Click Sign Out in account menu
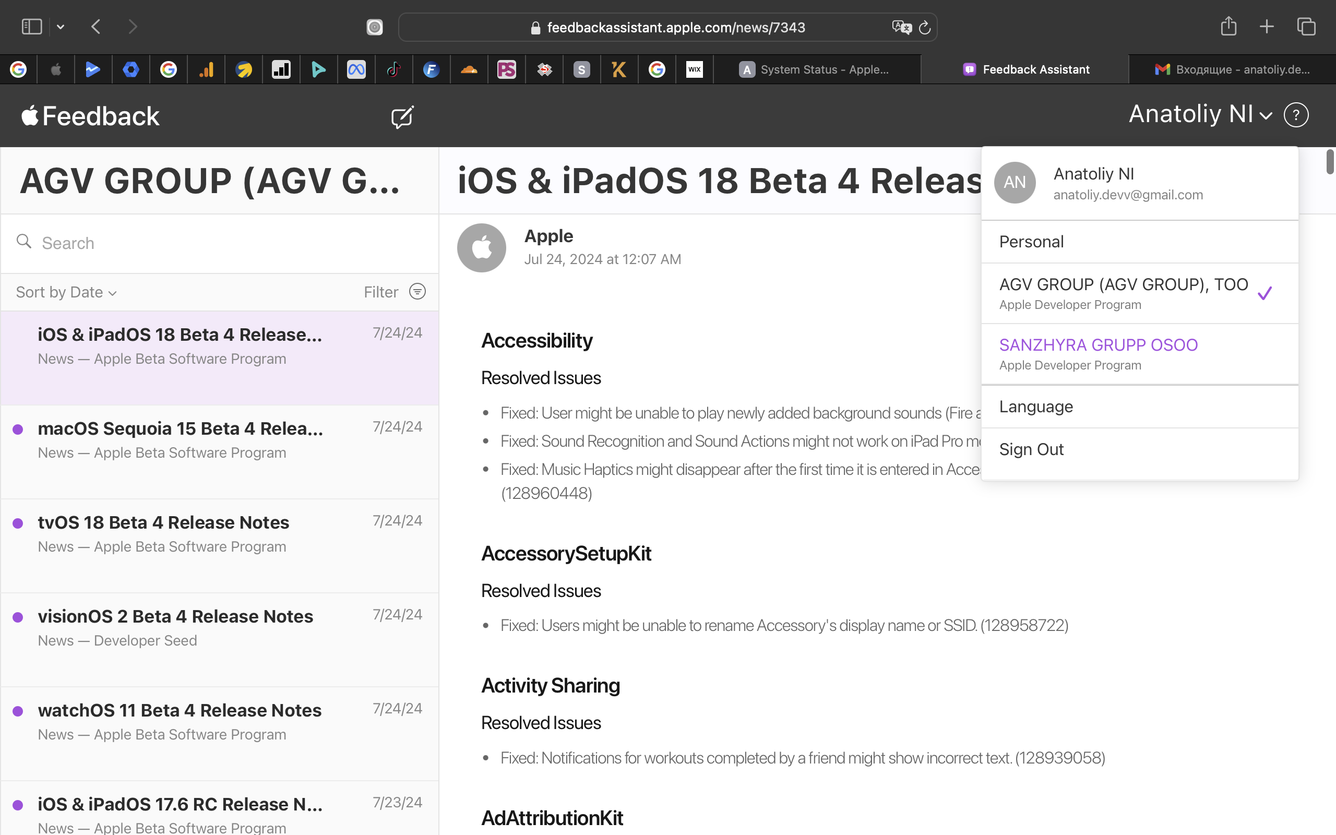 (1139, 449)
